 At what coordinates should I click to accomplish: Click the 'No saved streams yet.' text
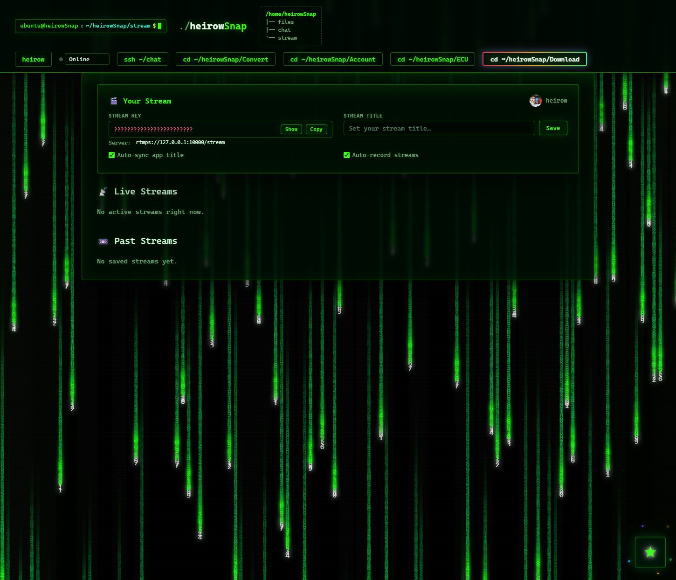point(137,262)
